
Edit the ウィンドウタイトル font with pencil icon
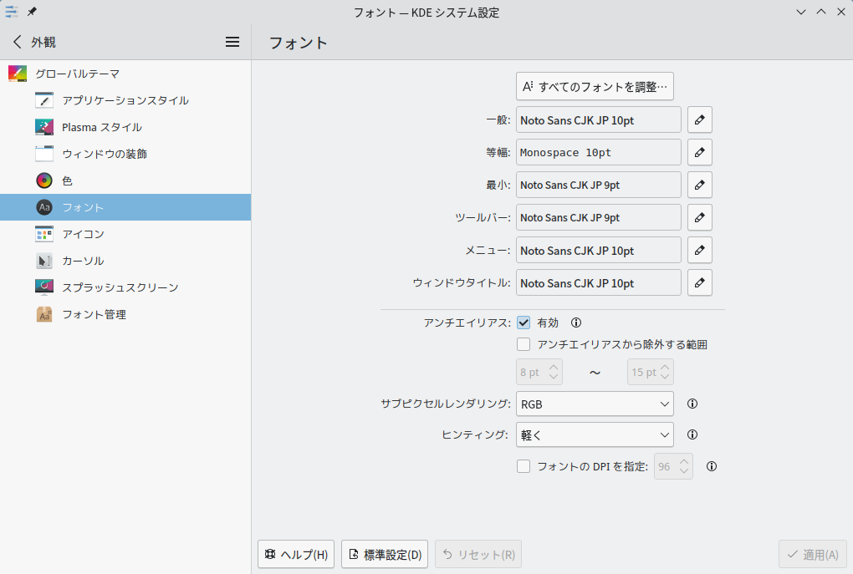pos(700,282)
